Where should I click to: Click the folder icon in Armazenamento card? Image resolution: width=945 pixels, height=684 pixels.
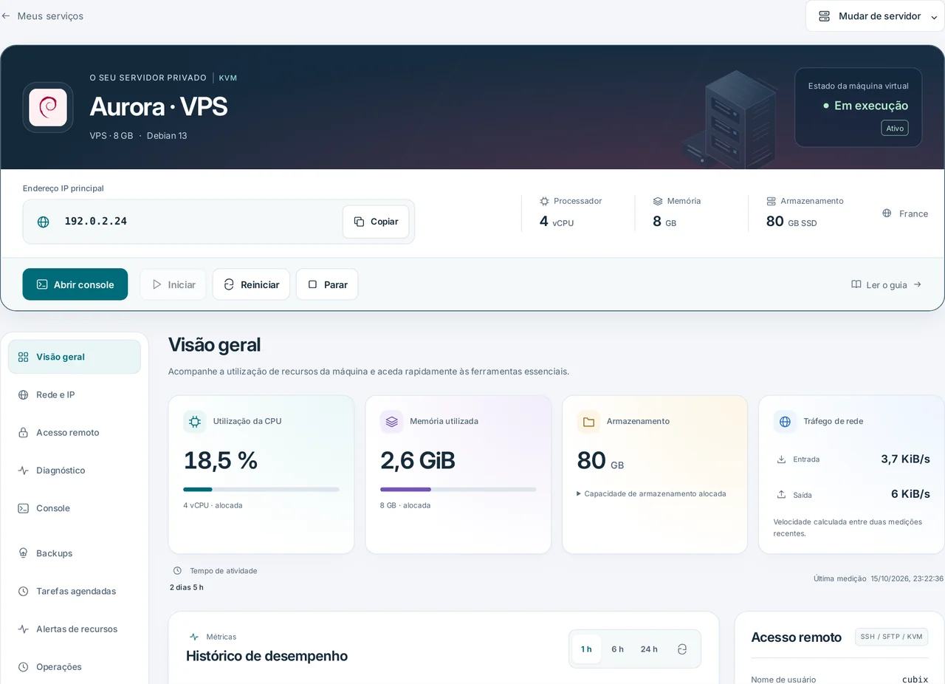click(588, 422)
